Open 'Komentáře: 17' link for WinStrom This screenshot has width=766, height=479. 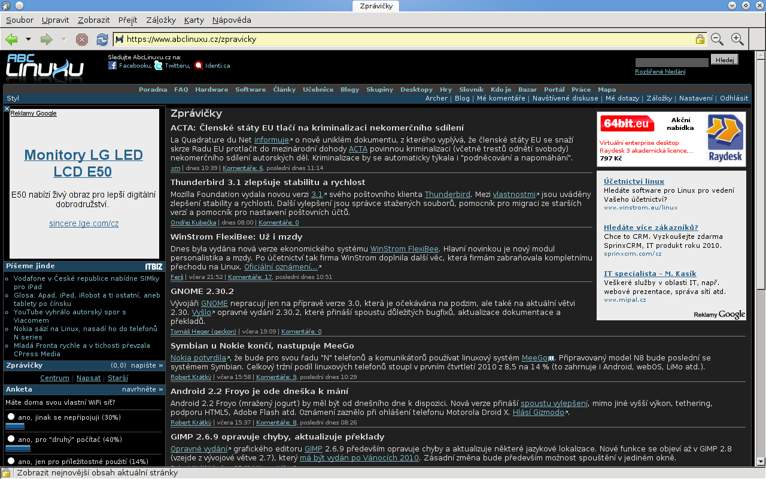(250, 277)
